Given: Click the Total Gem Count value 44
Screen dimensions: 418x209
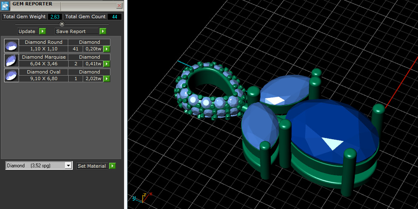Looking at the screenshot, I should [115, 17].
